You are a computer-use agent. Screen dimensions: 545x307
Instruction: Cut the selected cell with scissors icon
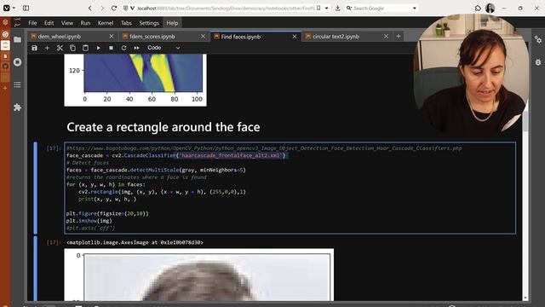(60, 48)
